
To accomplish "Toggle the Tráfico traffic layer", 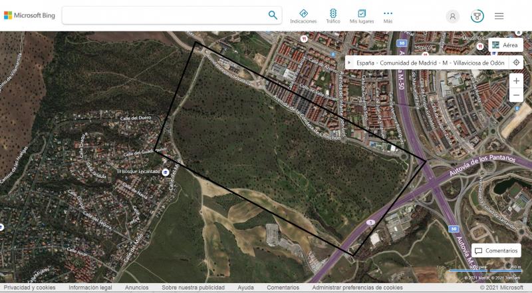I will pos(333,16).
